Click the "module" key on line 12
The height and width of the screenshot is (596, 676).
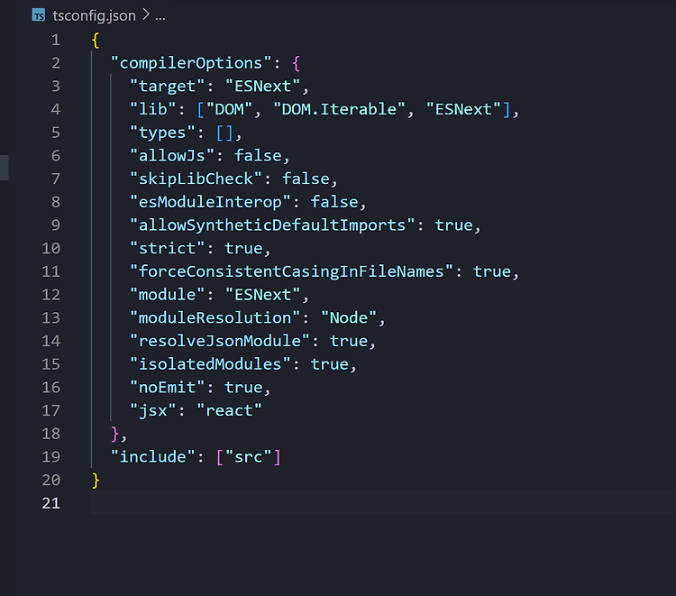167,295
